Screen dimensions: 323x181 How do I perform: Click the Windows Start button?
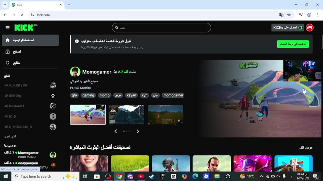click(6, 176)
